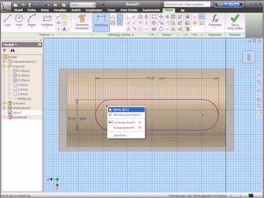Expand the Abhängig machen panel dropdown
Viewport: 264px width, 198px height.
click(133, 35)
